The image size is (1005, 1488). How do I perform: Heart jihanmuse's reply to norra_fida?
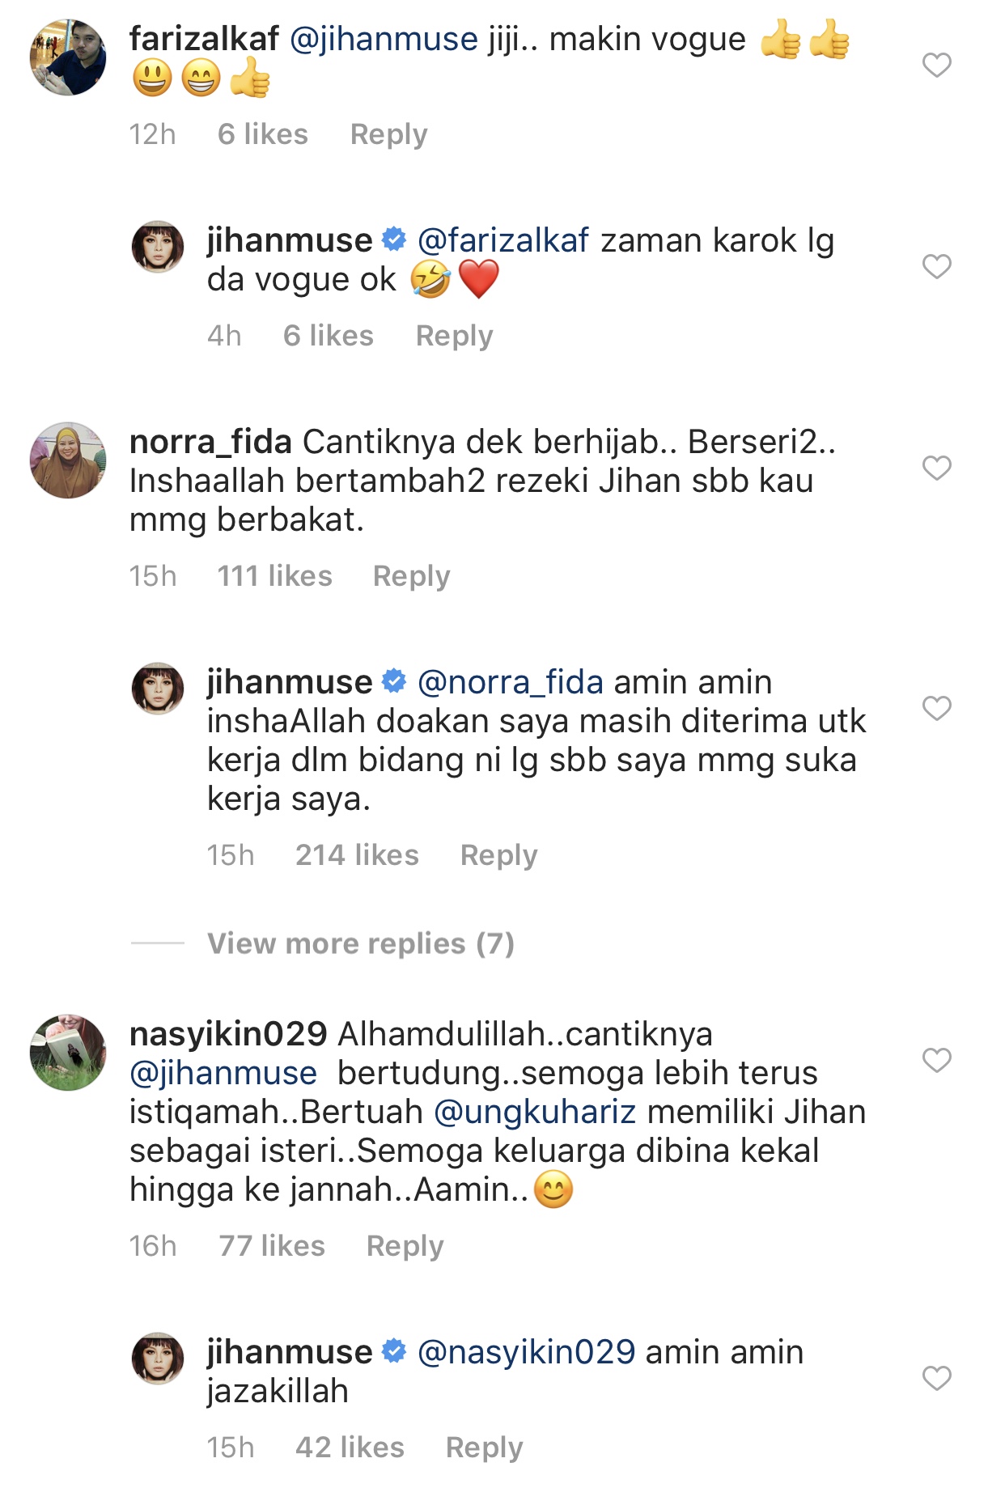[x=936, y=708]
